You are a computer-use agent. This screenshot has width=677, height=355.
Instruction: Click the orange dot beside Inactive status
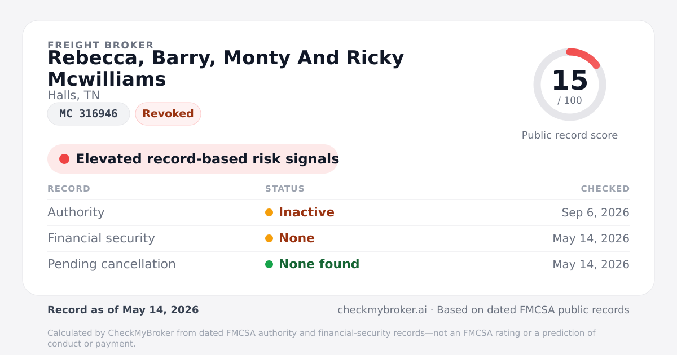click(x=269, y=212)
